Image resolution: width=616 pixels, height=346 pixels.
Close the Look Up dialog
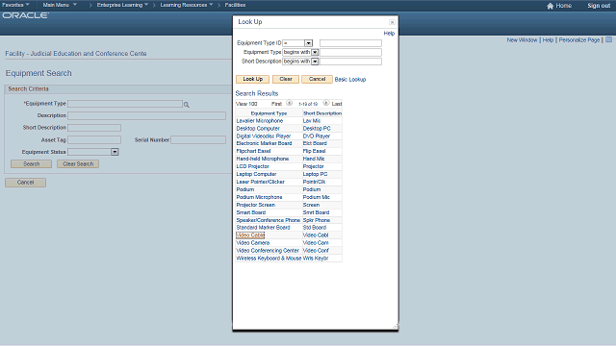[392, 22]
